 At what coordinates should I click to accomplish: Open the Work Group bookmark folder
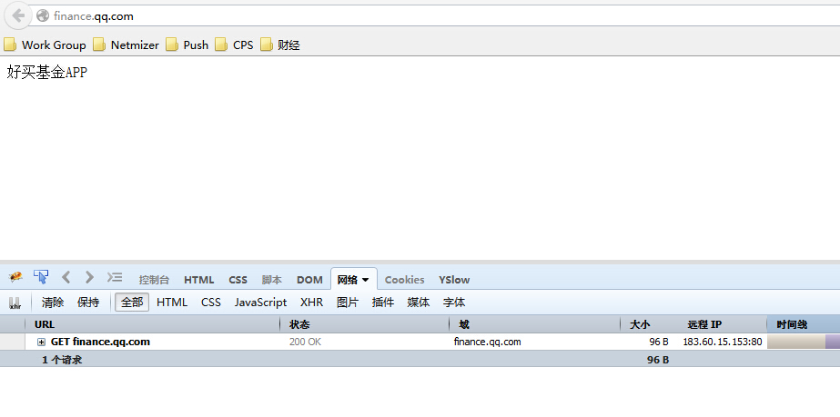coord(45,45)
